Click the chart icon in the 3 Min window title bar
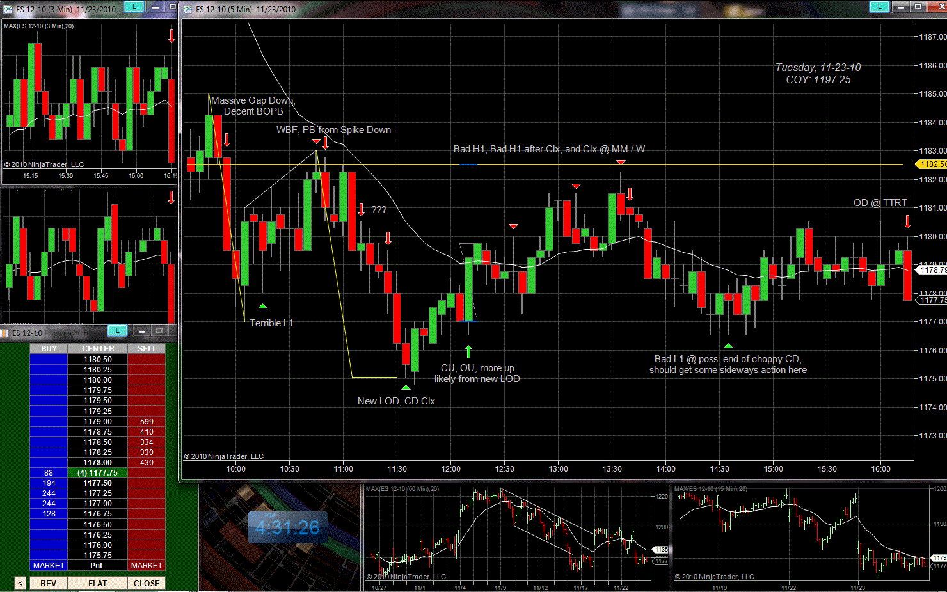This screenshot has width=947, height=592. click(x=7, y=9)
